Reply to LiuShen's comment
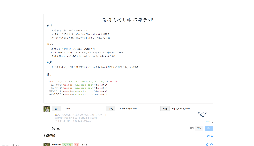254x146 pixels. tap(212, 144)
